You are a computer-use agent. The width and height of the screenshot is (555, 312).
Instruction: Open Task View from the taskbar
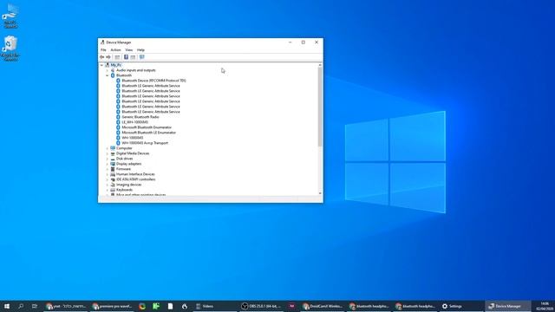point(35,306)
